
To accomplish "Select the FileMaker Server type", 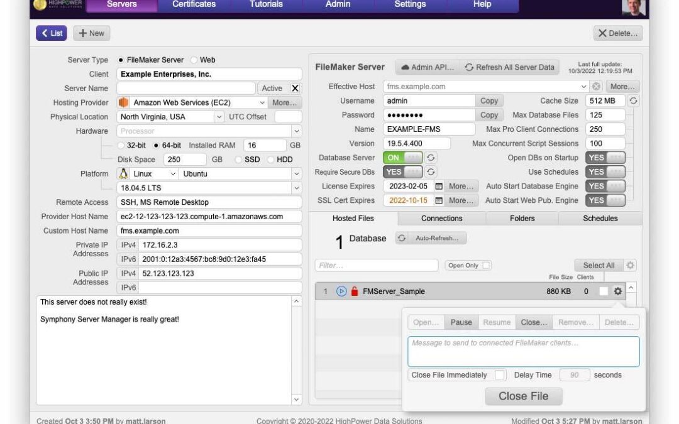I will coord(121,60).
